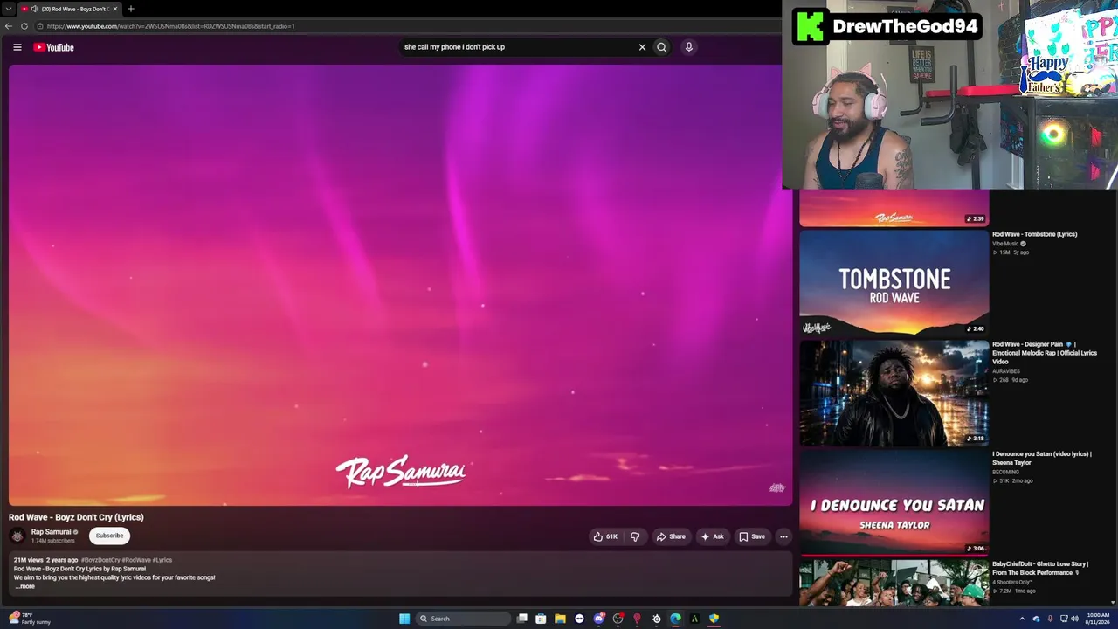Open I Denounce You Satan thumbnail
Image resolution: width=1118 pixels, height=629 pixels.
(894, 503)
